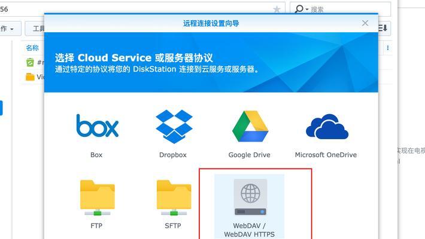This screenshot has width=425, height=239.
Task: Open the sort order button in File Station
Action: (x=384, y=28)
